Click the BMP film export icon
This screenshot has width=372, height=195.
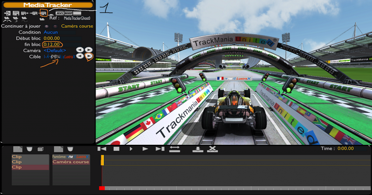pos(68,13)
